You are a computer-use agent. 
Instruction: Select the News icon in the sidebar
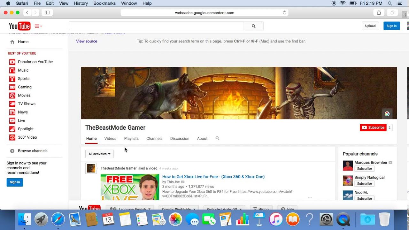12,112
